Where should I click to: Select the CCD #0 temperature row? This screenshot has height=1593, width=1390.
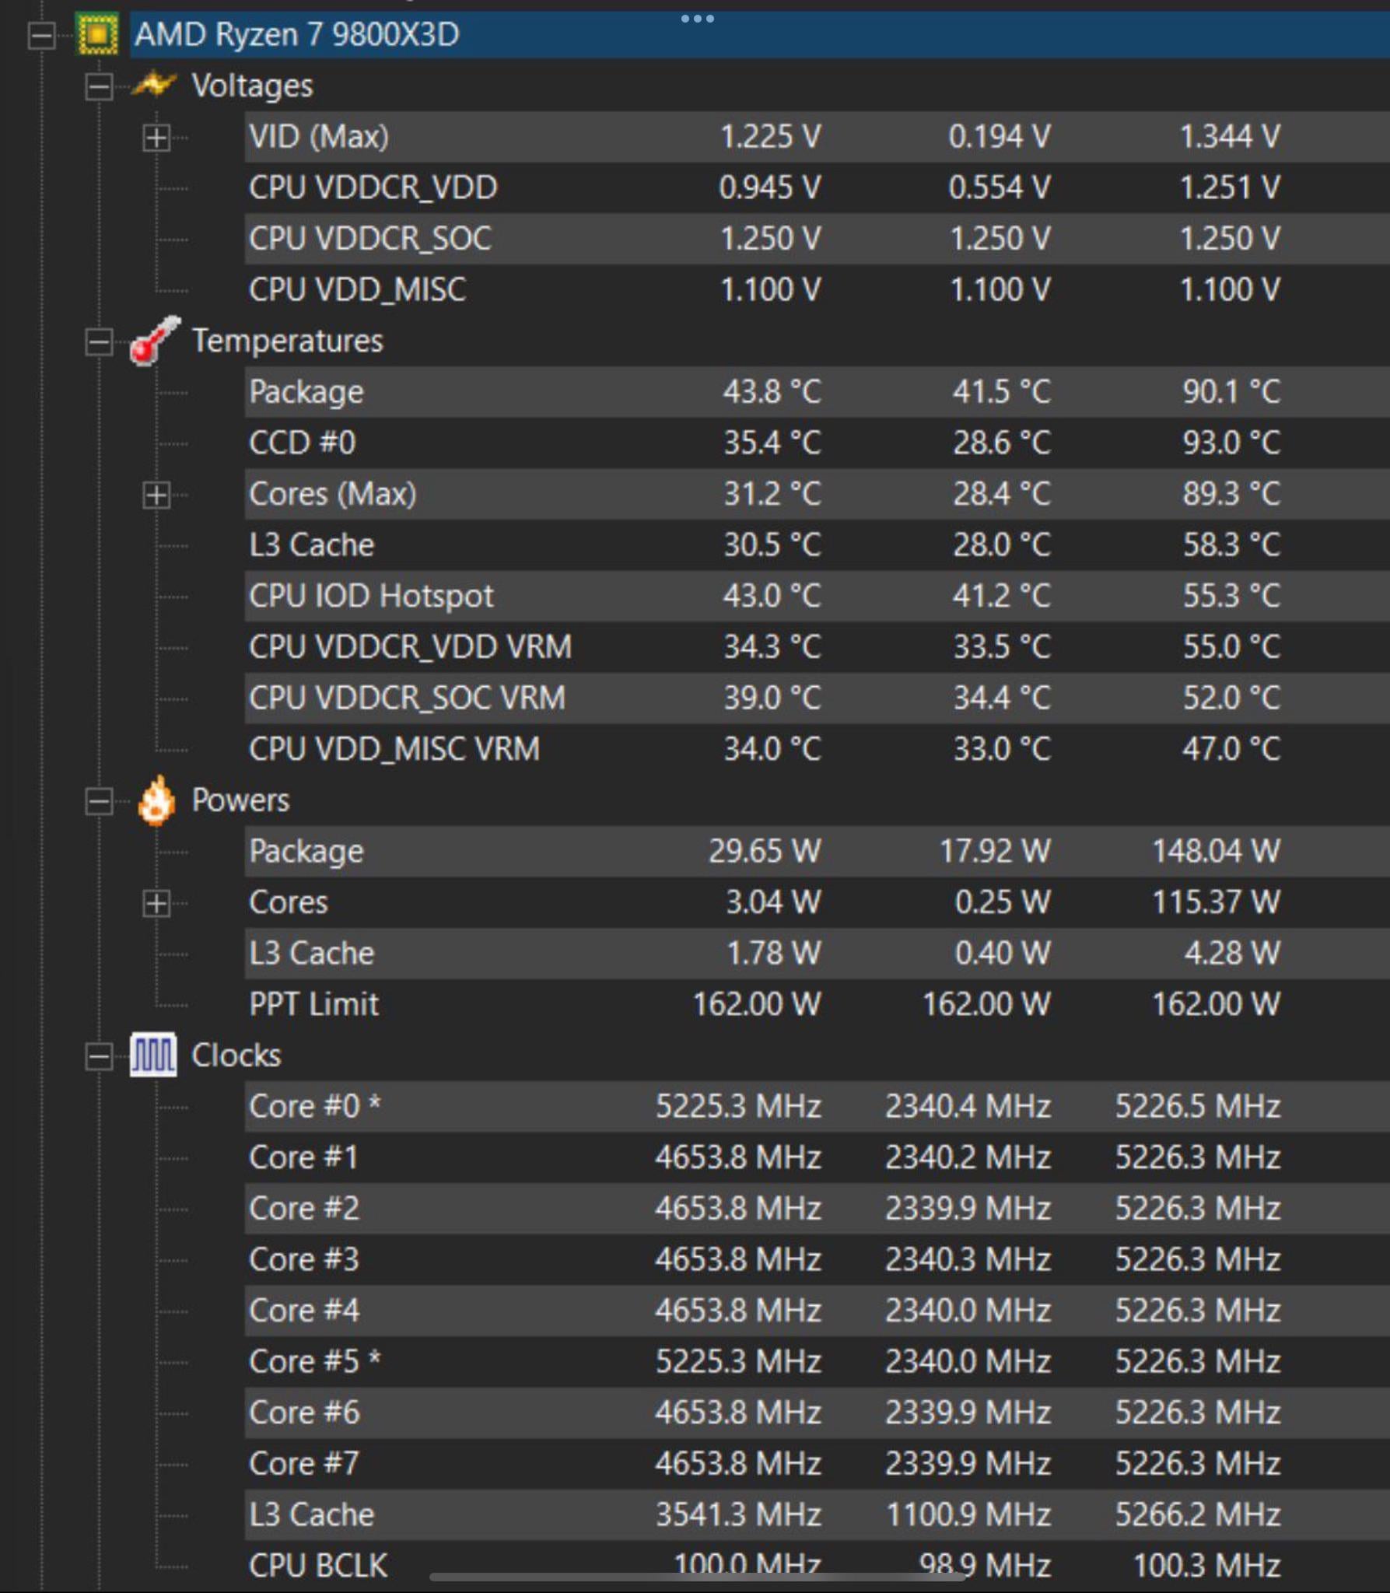click(817, 443)
